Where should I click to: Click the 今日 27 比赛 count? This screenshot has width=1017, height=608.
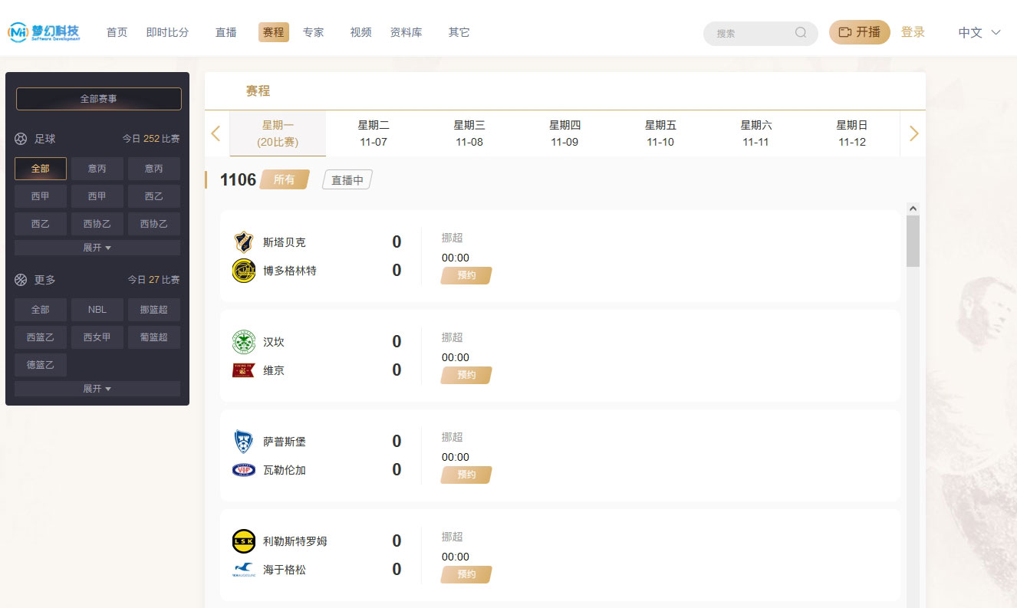click(x=153, y=280)
